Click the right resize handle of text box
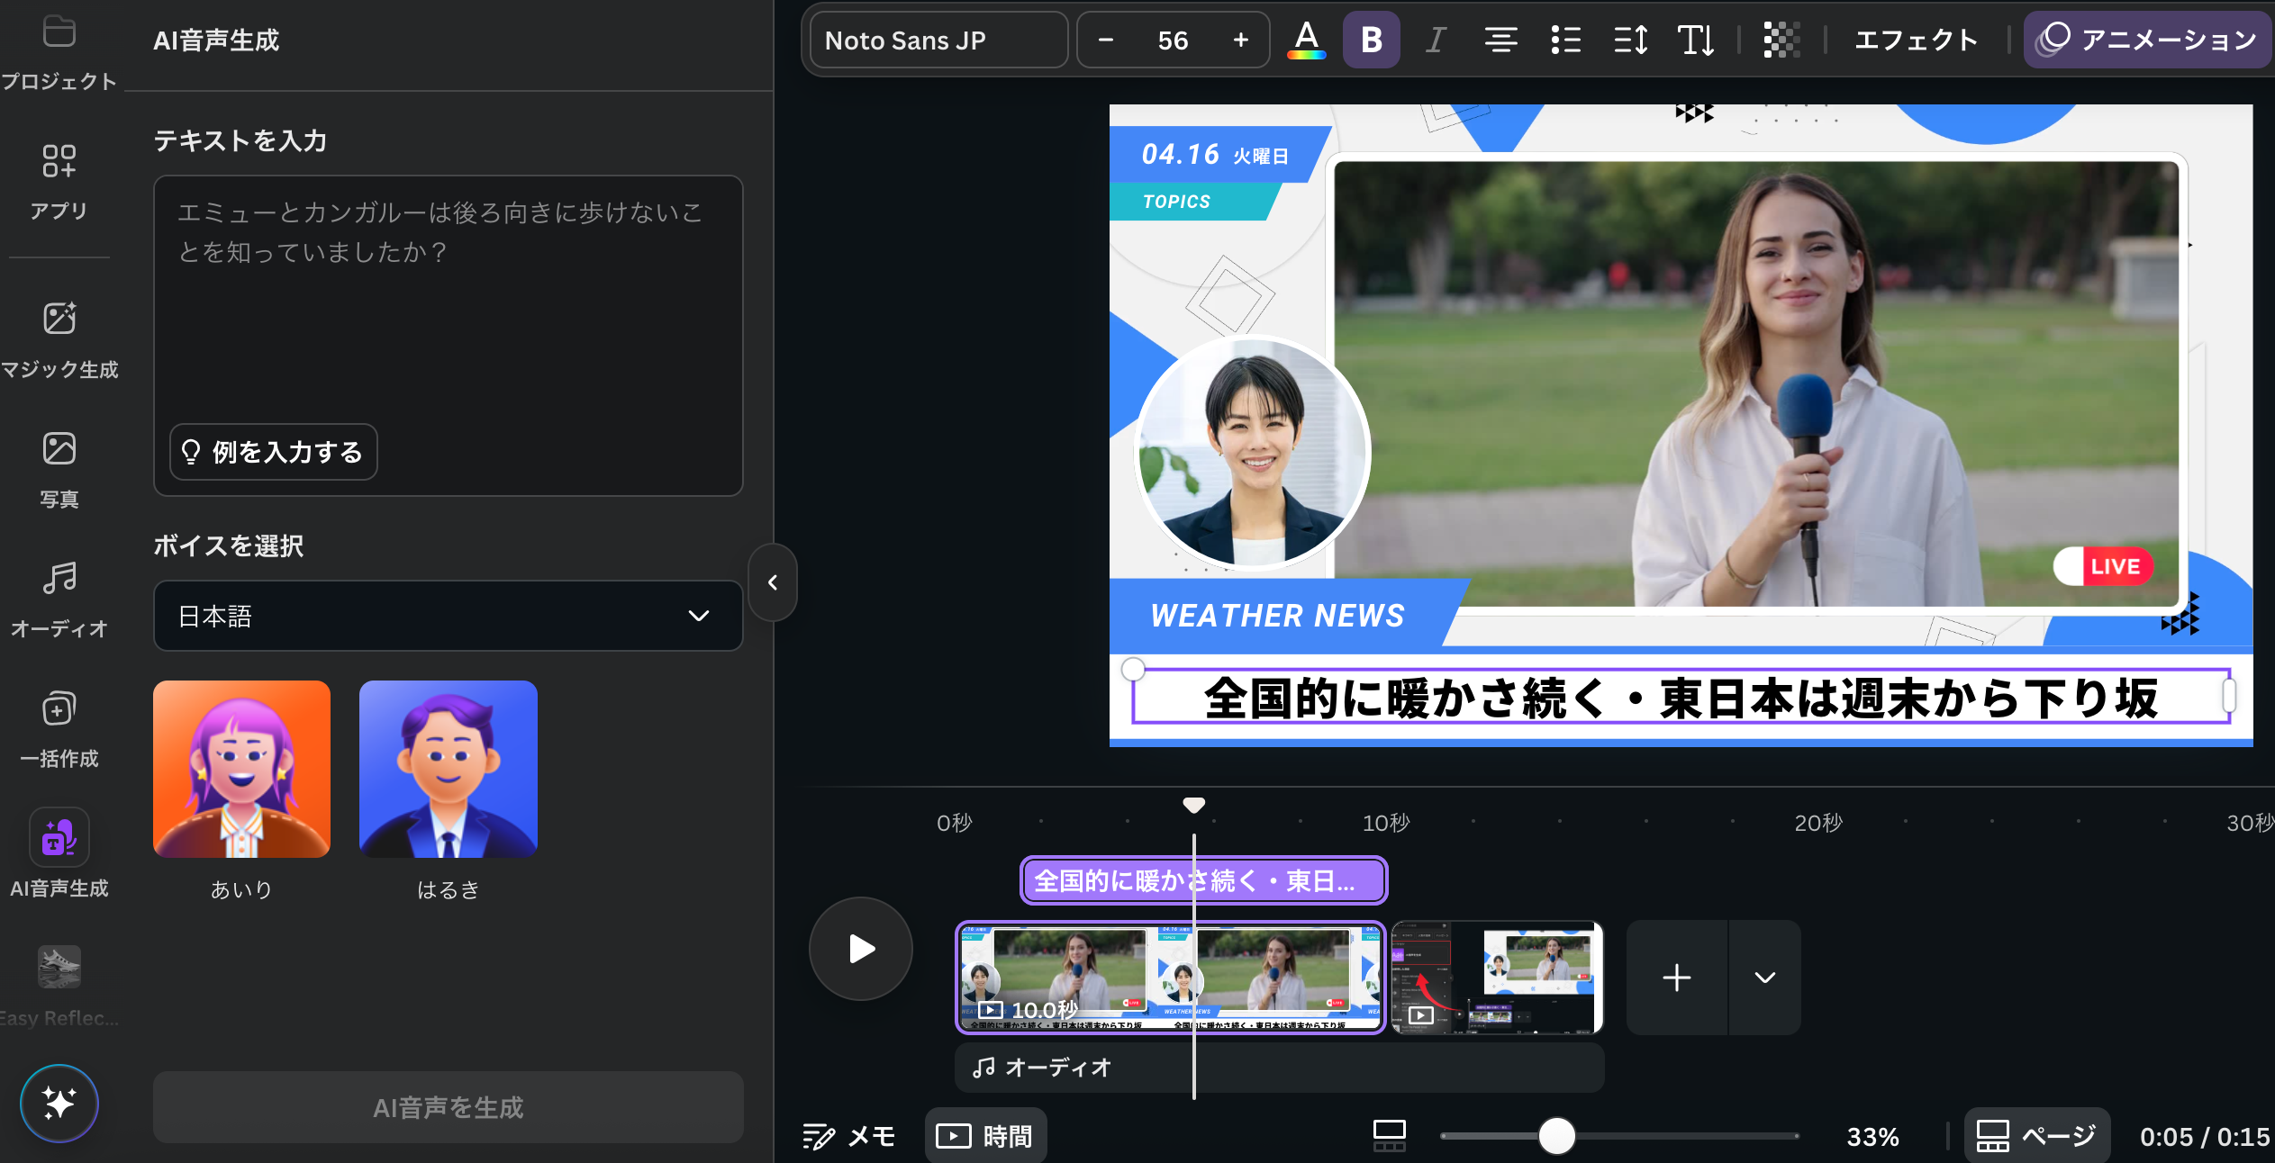The width and height of the screenshot is (2275, 1163). 2229,696
